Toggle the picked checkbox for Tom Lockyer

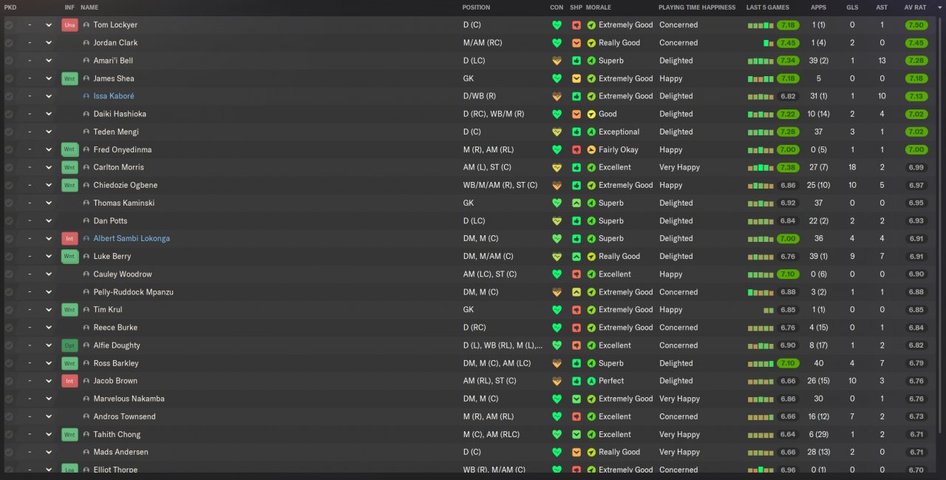[x=9, y=25]
